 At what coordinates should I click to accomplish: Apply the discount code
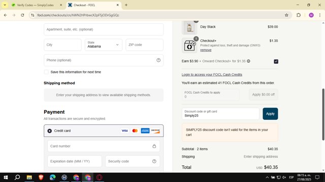[270, 114]
